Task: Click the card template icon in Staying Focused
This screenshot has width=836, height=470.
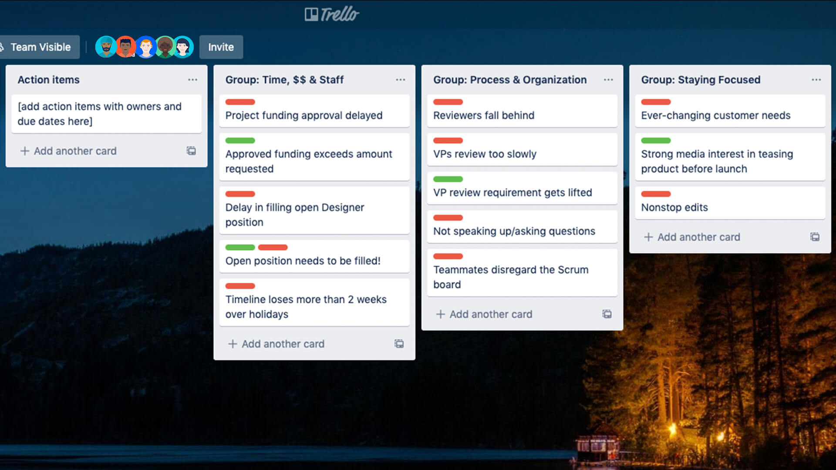Action: pos(816,236)
